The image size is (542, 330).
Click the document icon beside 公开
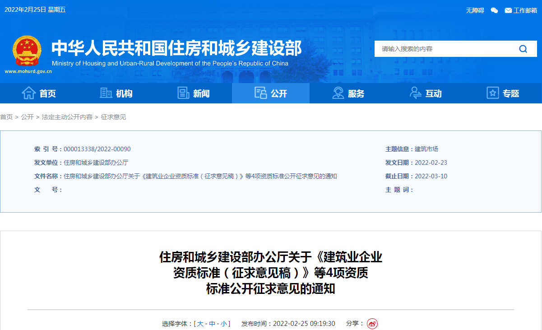260,93
